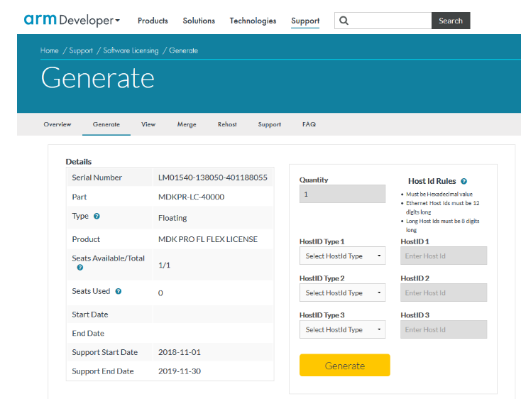Open Technologies menu

click(253, 21)
